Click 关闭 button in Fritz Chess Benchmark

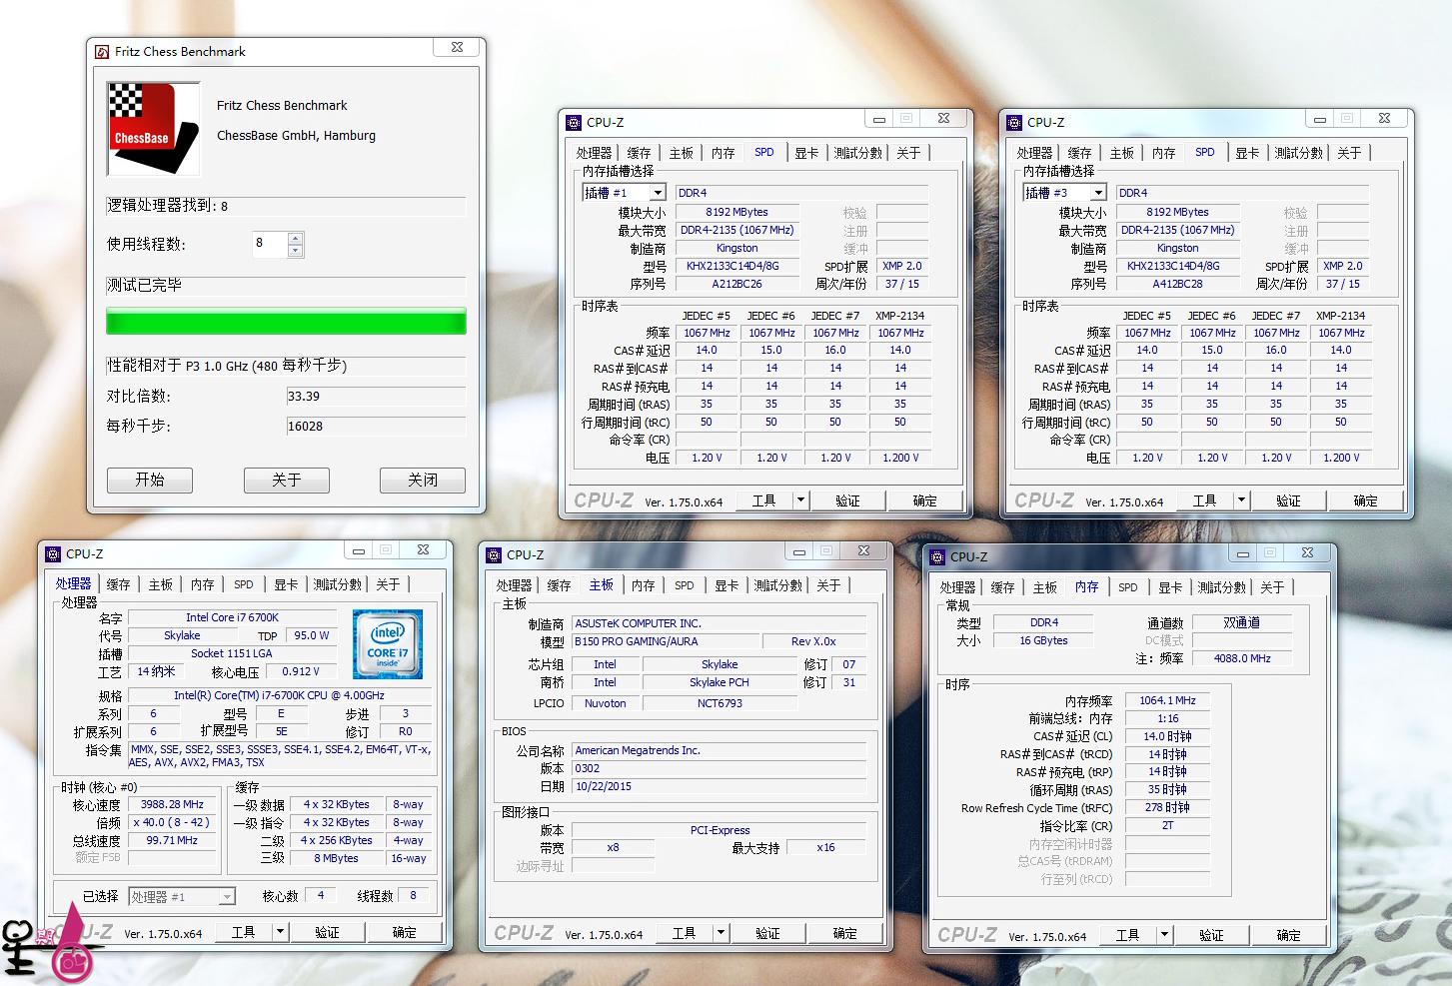coord(423,480)
